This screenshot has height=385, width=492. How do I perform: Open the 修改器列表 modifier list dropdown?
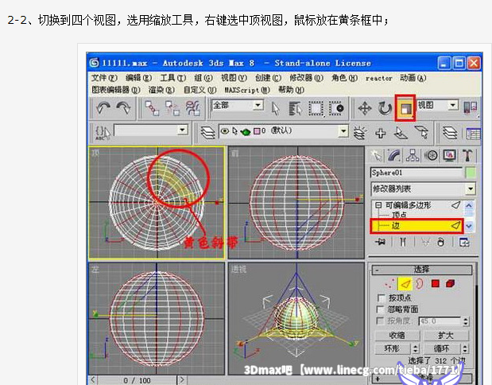tap(471, 189)
